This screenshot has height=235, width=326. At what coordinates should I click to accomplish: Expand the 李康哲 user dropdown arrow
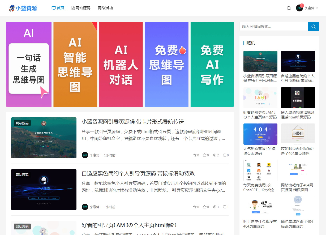pos(317,8)
